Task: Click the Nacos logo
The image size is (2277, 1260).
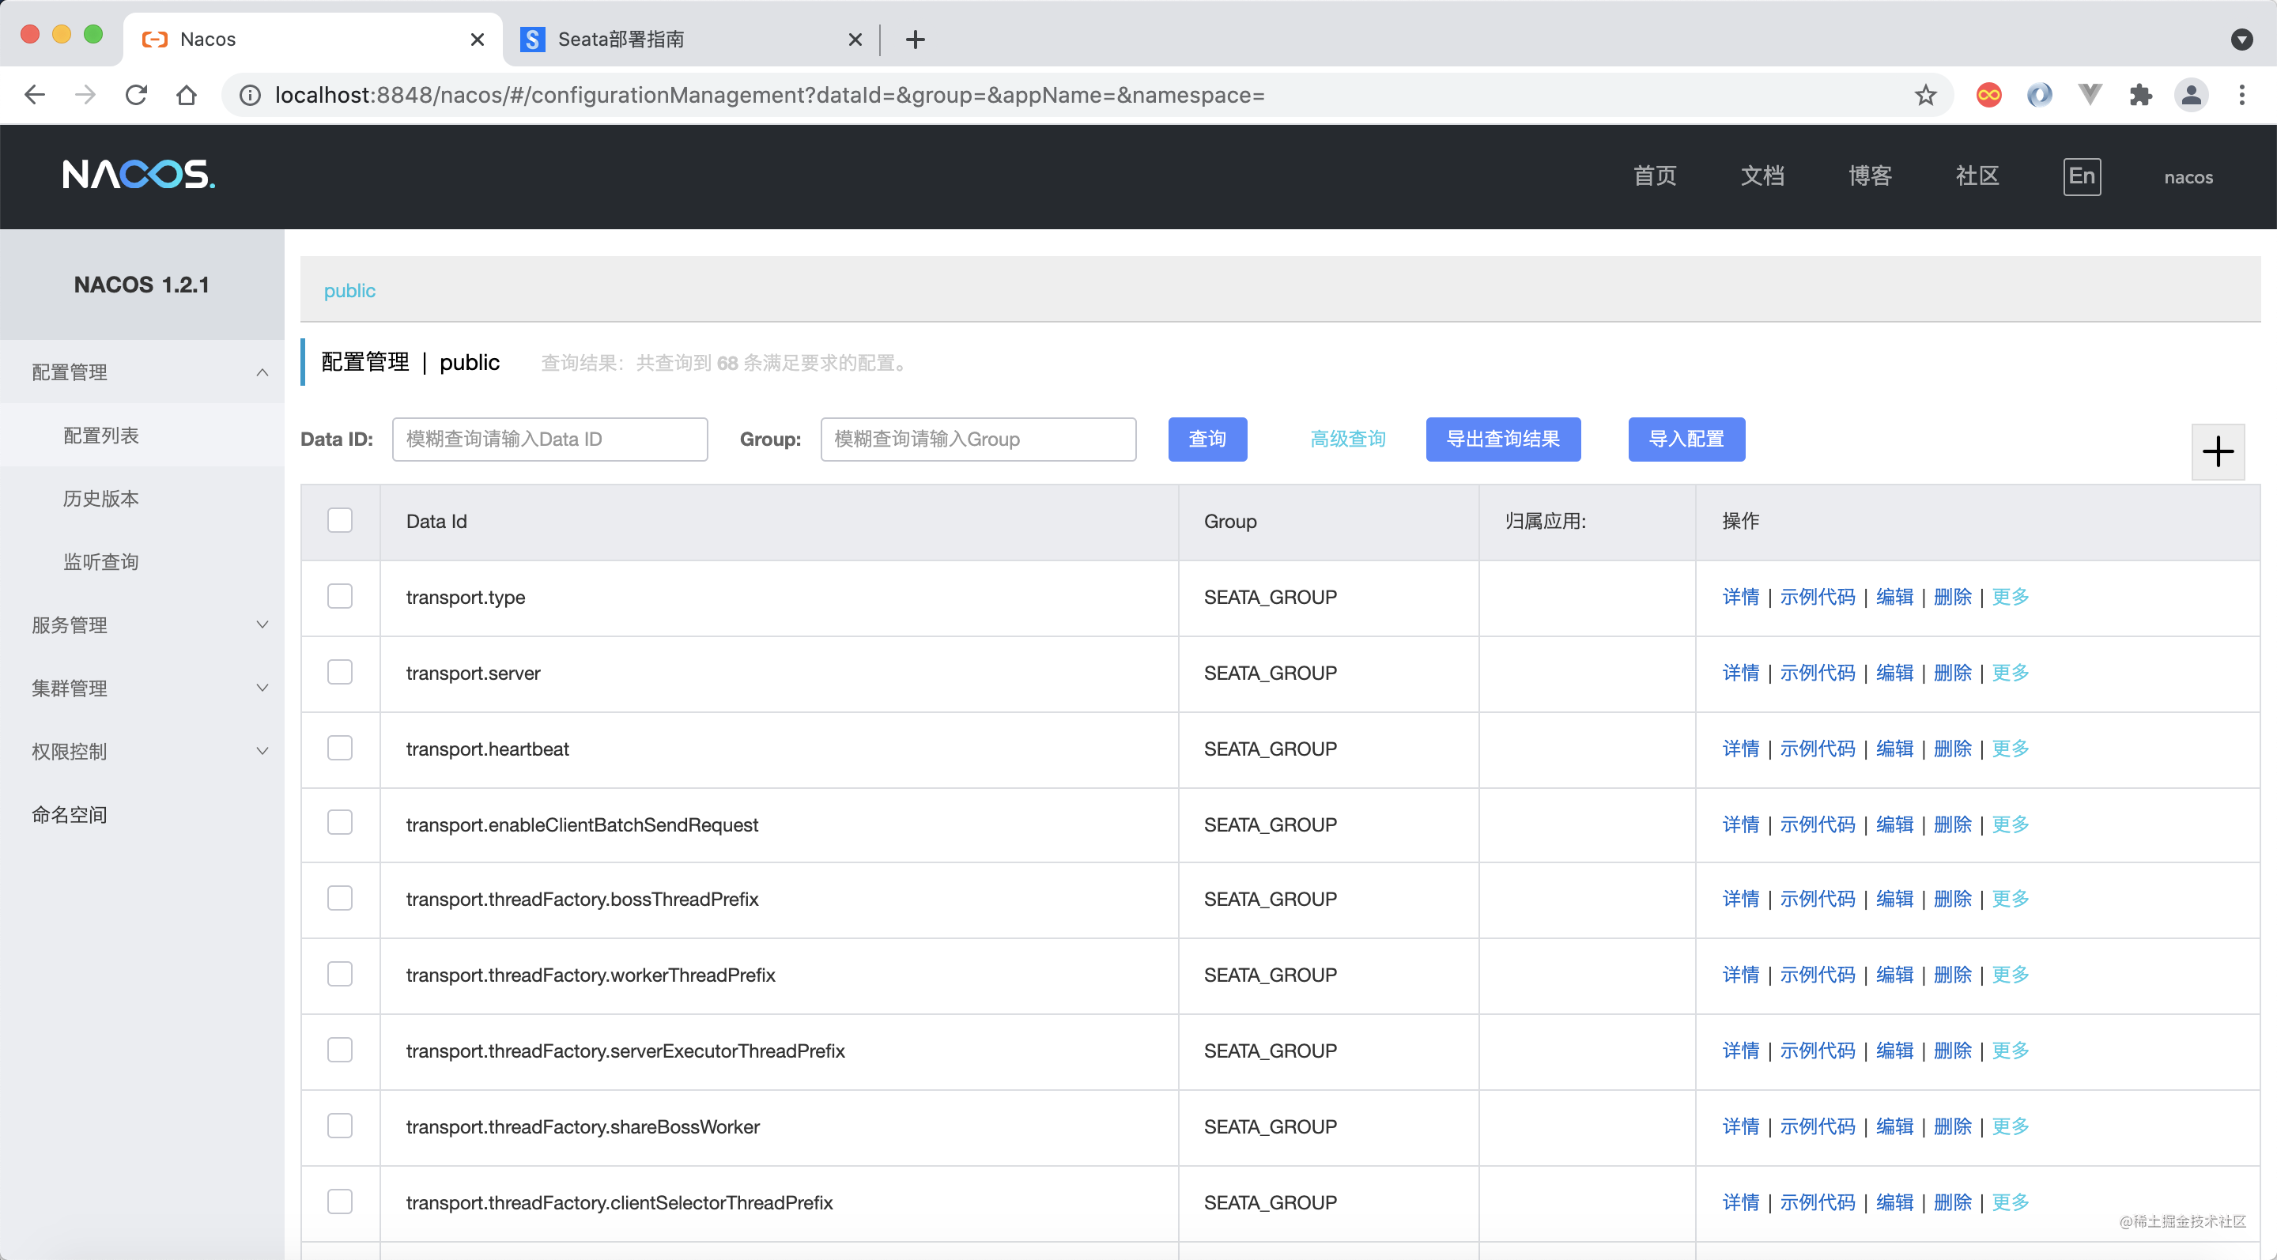Action: [x=139, y=174]
